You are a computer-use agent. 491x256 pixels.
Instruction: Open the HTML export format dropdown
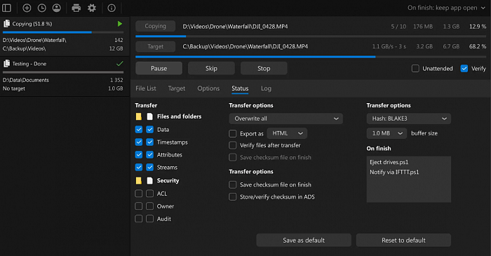click(x=287, y=133)
